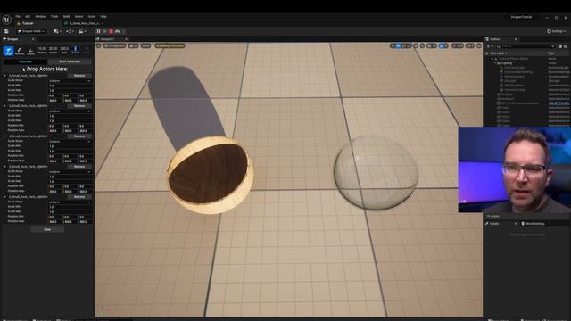Click the Viewport 1 tab
This screenshot has width=571, height=321.
pyautogui.click(x=108, y=39)
